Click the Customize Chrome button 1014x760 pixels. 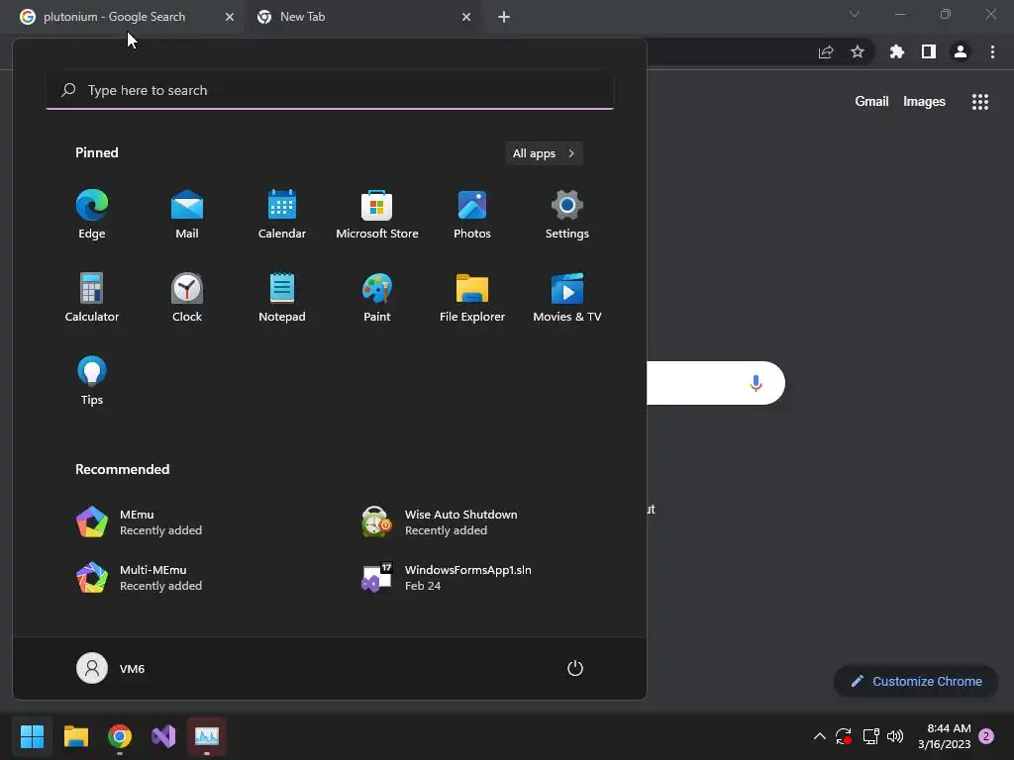[x=916, y=681]
